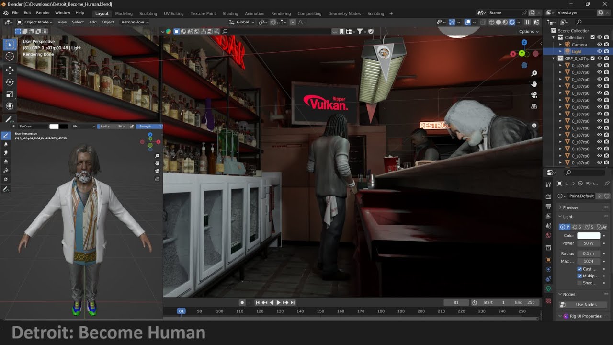
Task: Pin the properties editor context
Action: pos(607,183)
